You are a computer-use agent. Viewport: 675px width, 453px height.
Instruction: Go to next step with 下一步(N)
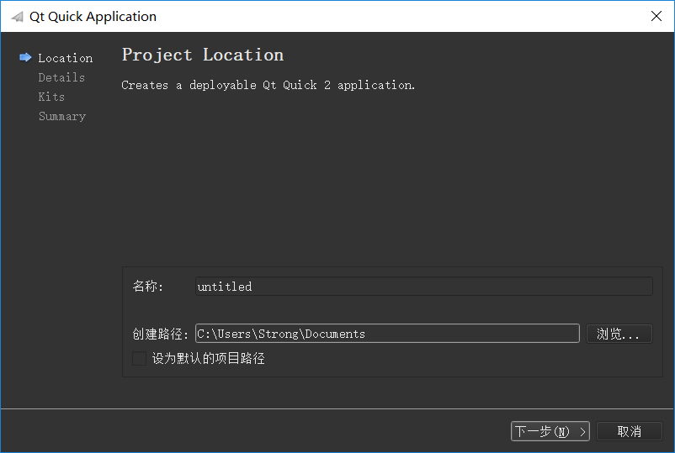point(550,431)
